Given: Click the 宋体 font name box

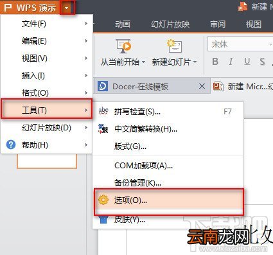Looking at the screenshot, I should pos(240,44).
